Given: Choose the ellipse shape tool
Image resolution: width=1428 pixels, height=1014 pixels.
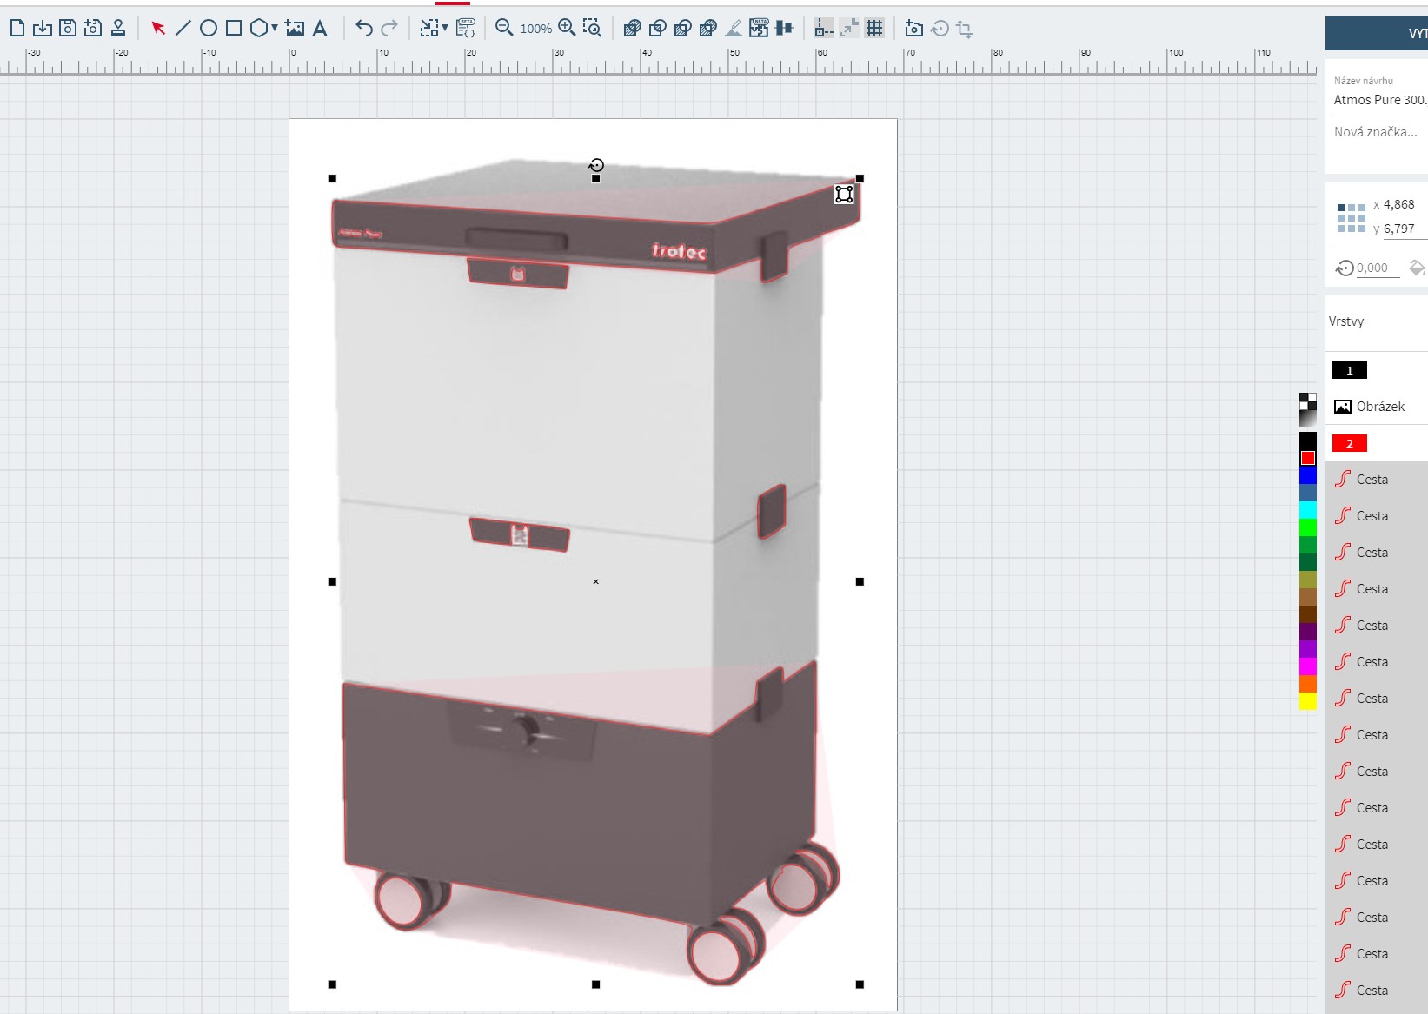Looking at the screenshot, I should (x=209, y=29).
